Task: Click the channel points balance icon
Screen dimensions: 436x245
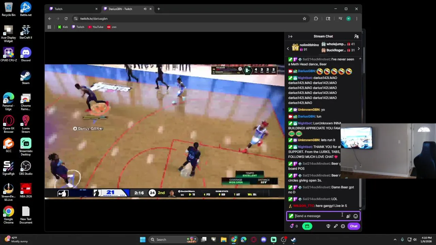Action: click(294, 226)
